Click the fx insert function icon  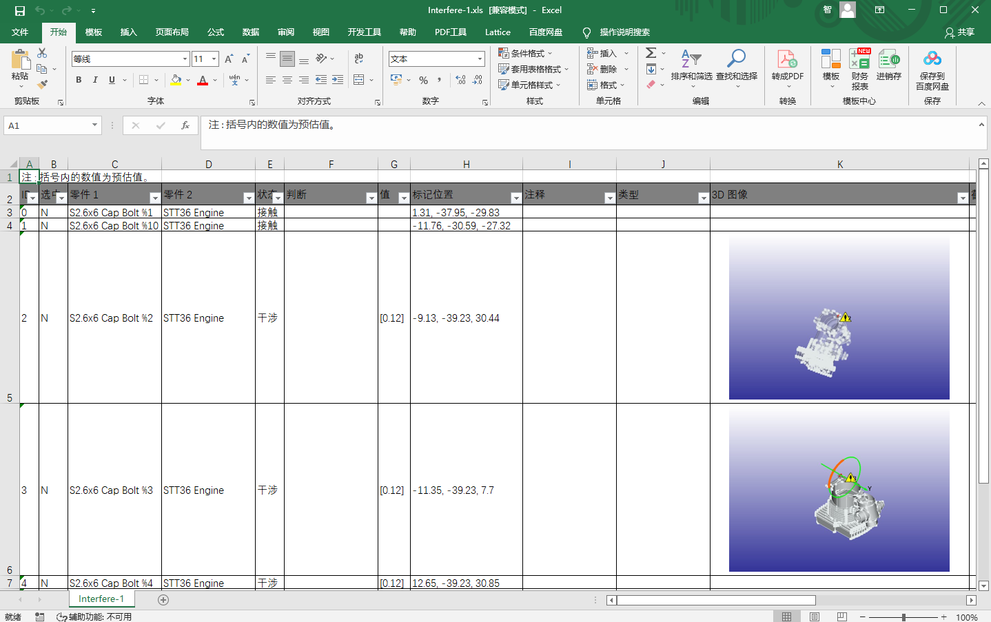[x=185, y=125]
